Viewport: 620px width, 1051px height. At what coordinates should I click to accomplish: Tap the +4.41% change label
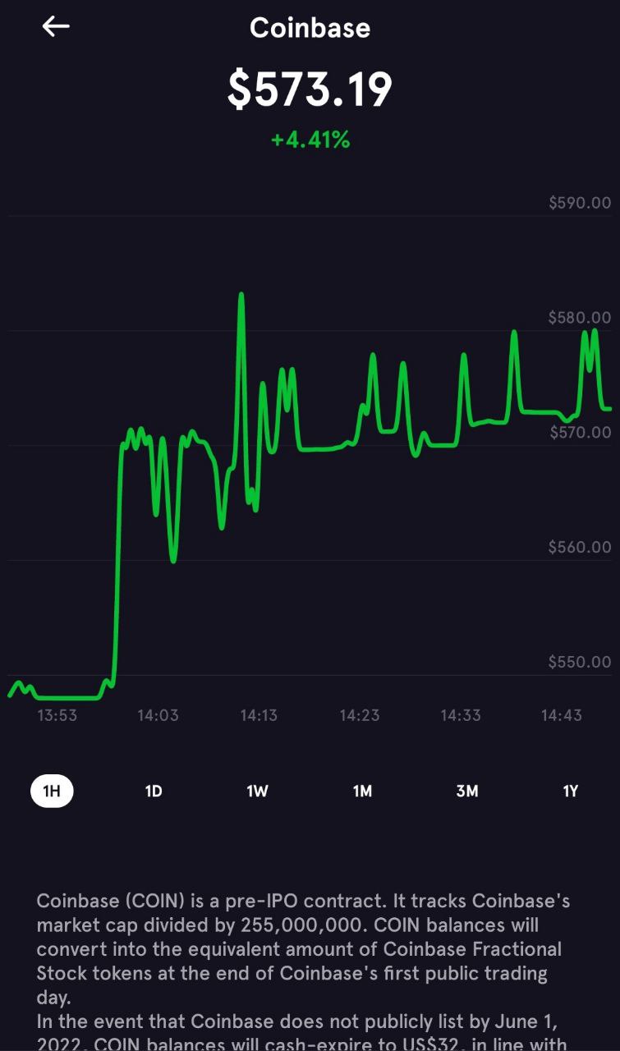tap(310, 140)
